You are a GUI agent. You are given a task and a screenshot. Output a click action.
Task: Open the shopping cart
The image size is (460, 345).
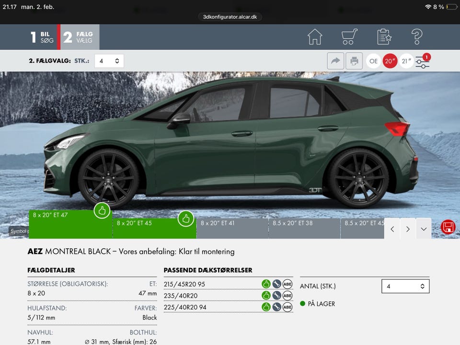(350, 37)
